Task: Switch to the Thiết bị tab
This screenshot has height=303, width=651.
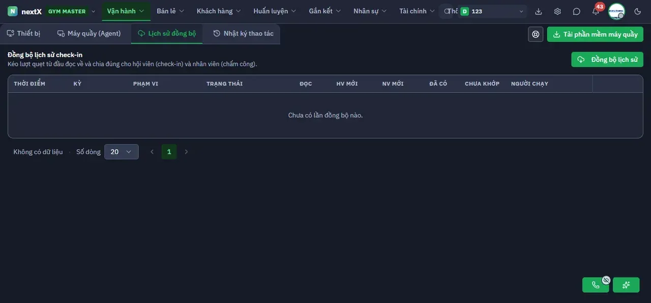Action: 23,33
